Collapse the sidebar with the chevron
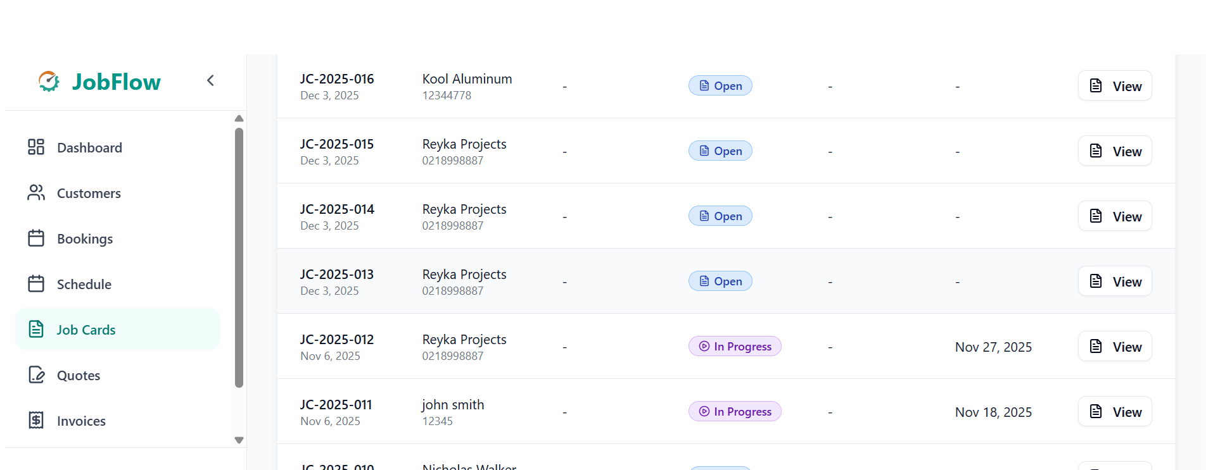The height and width of the screenshot is (470, 1206). 210,80
